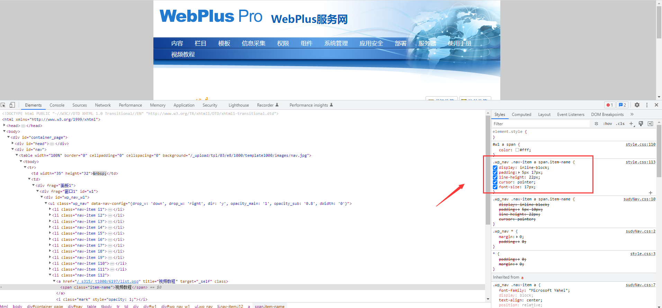Activate the inspect element picker tool
This screenshot has width=662, height=308.
[3, 105]
